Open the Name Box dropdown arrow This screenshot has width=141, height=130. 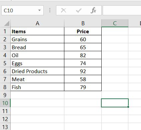[39, 10]
